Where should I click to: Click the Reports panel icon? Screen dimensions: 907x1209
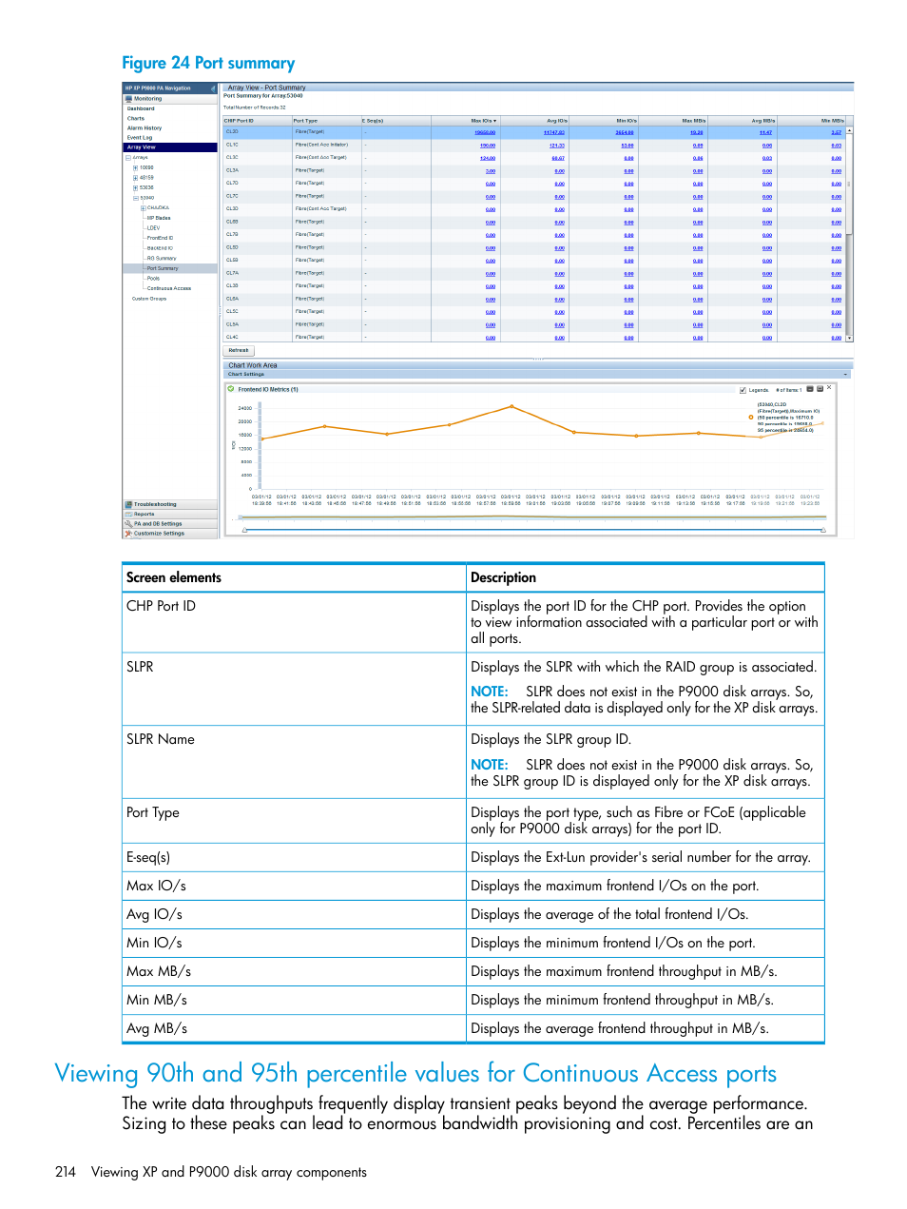[x=128, y=514]
